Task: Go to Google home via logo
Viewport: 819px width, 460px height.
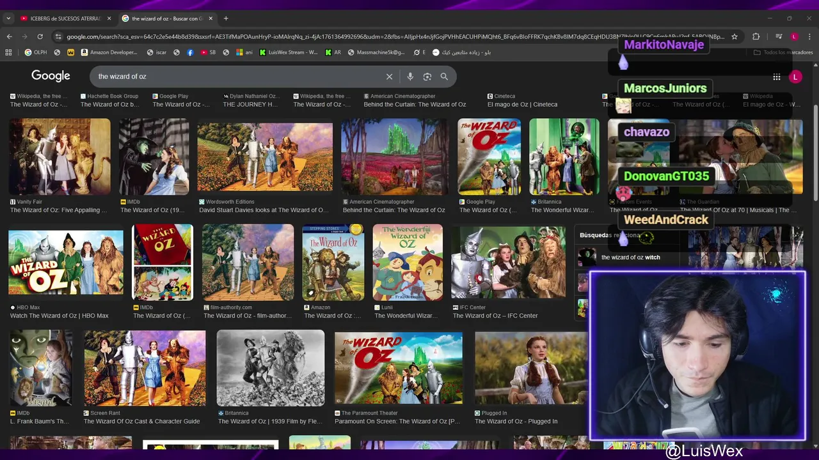Action: point(51,76)
